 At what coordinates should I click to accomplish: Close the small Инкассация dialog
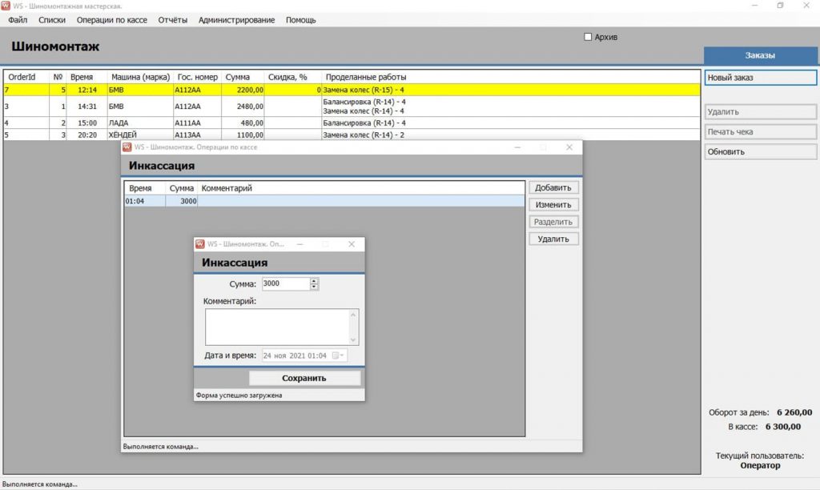[x=352, y=244]
